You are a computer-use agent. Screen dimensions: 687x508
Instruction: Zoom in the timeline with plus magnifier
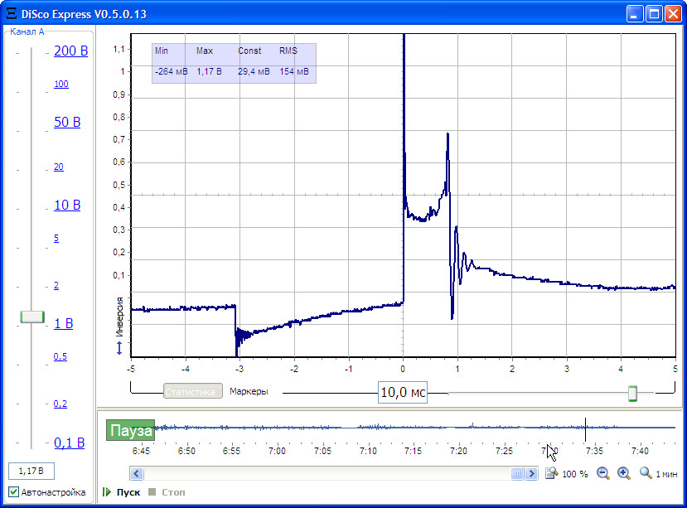tap(623, 473)
